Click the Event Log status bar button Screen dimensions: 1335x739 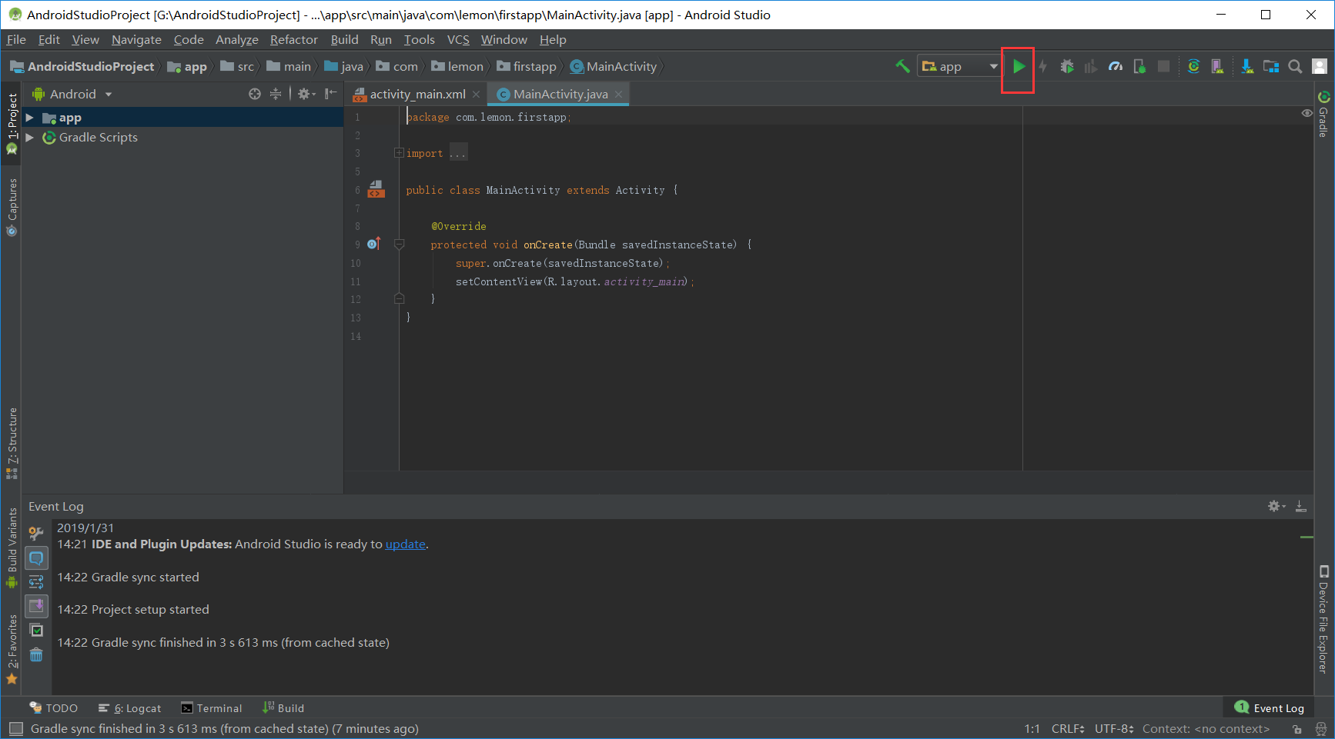point(1269,708)
